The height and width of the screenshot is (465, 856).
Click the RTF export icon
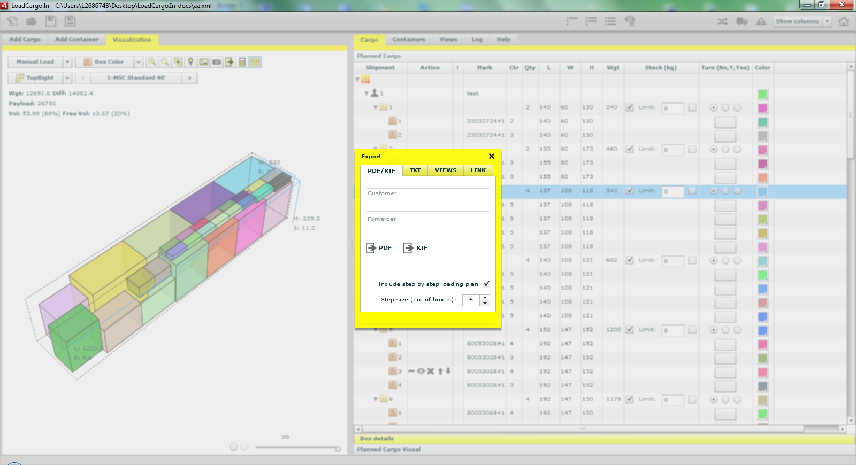(x=409, y=248)
